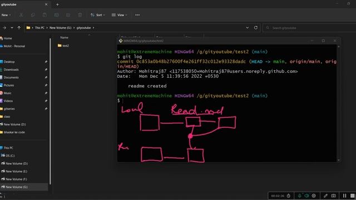The height and width of the screenshot is (200, 356).
Task: Go up one folder with the up arrow
Action: pyautogui.click(x=19, y=28)
